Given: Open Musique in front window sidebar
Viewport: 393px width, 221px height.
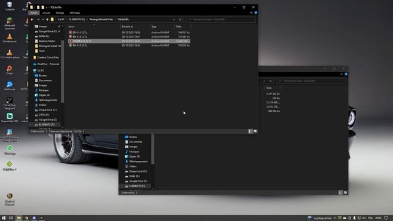Looking at the screenshot, I should click(x=44, y=90).
